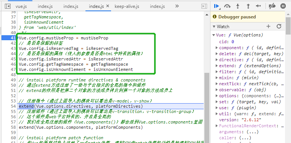The width and height of the screenshot is (291, 143).
Task: Toggle the file navigator sidebar icon
Action: 8,6
